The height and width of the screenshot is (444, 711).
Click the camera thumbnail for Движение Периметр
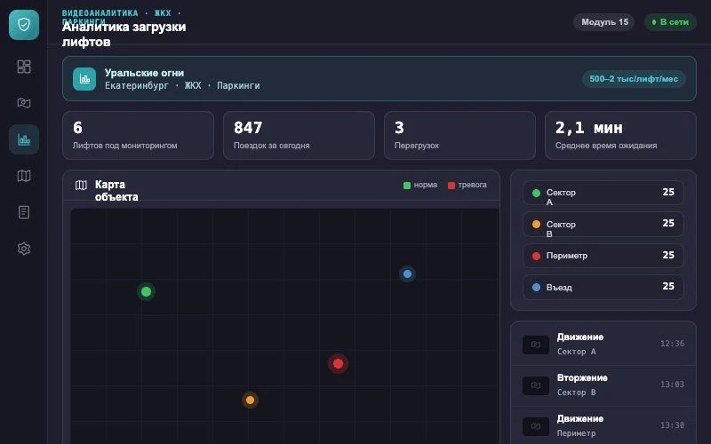coord(536,426)
